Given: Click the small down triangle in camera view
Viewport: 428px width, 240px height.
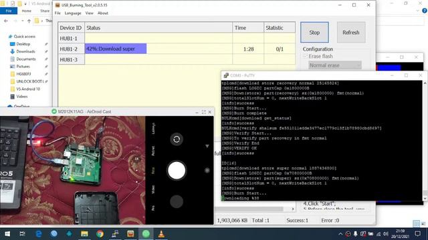Looking at the screenshot, I should [207, 146].
